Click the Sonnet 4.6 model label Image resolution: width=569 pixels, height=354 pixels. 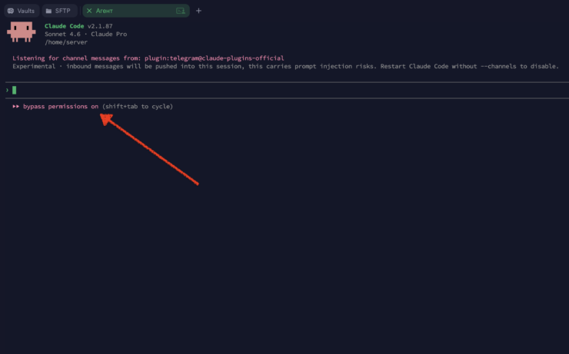(62, 34)
